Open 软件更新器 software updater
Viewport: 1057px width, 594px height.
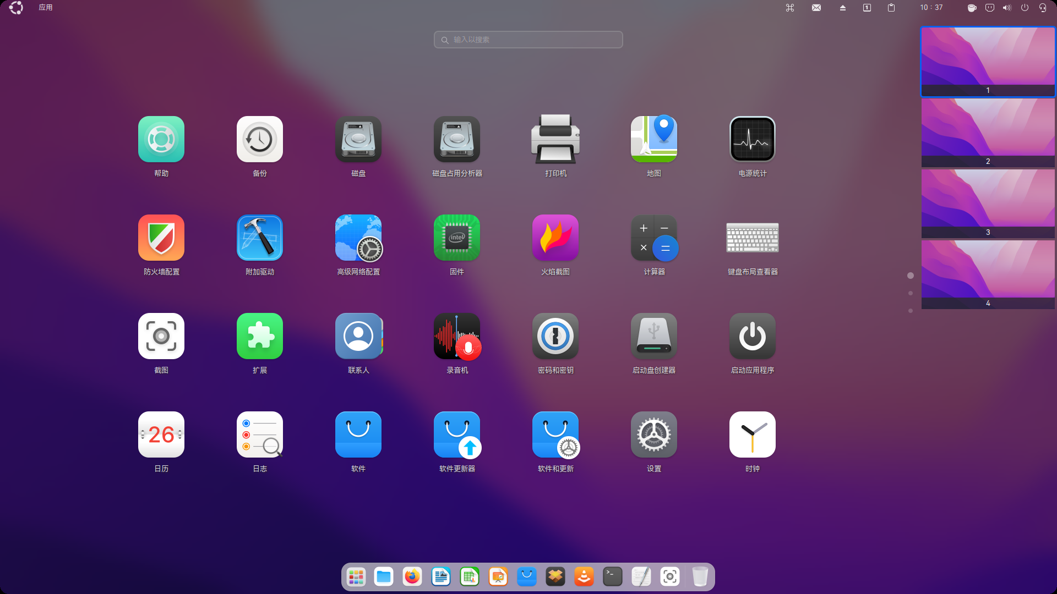pos(457,435)
